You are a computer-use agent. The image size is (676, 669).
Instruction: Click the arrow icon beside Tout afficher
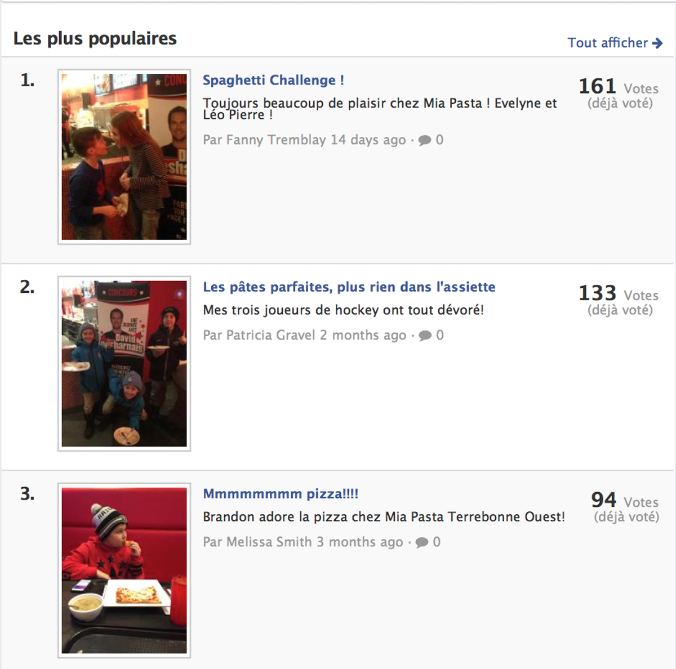coord(657,43)
